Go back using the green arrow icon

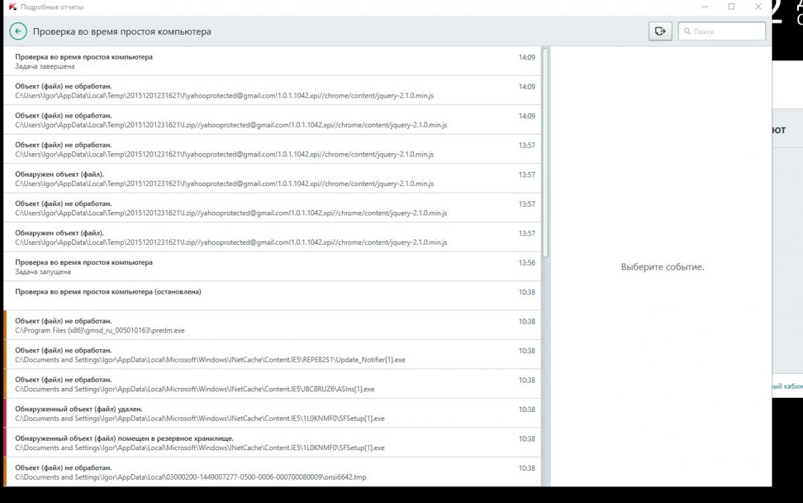tap(18, 31)
